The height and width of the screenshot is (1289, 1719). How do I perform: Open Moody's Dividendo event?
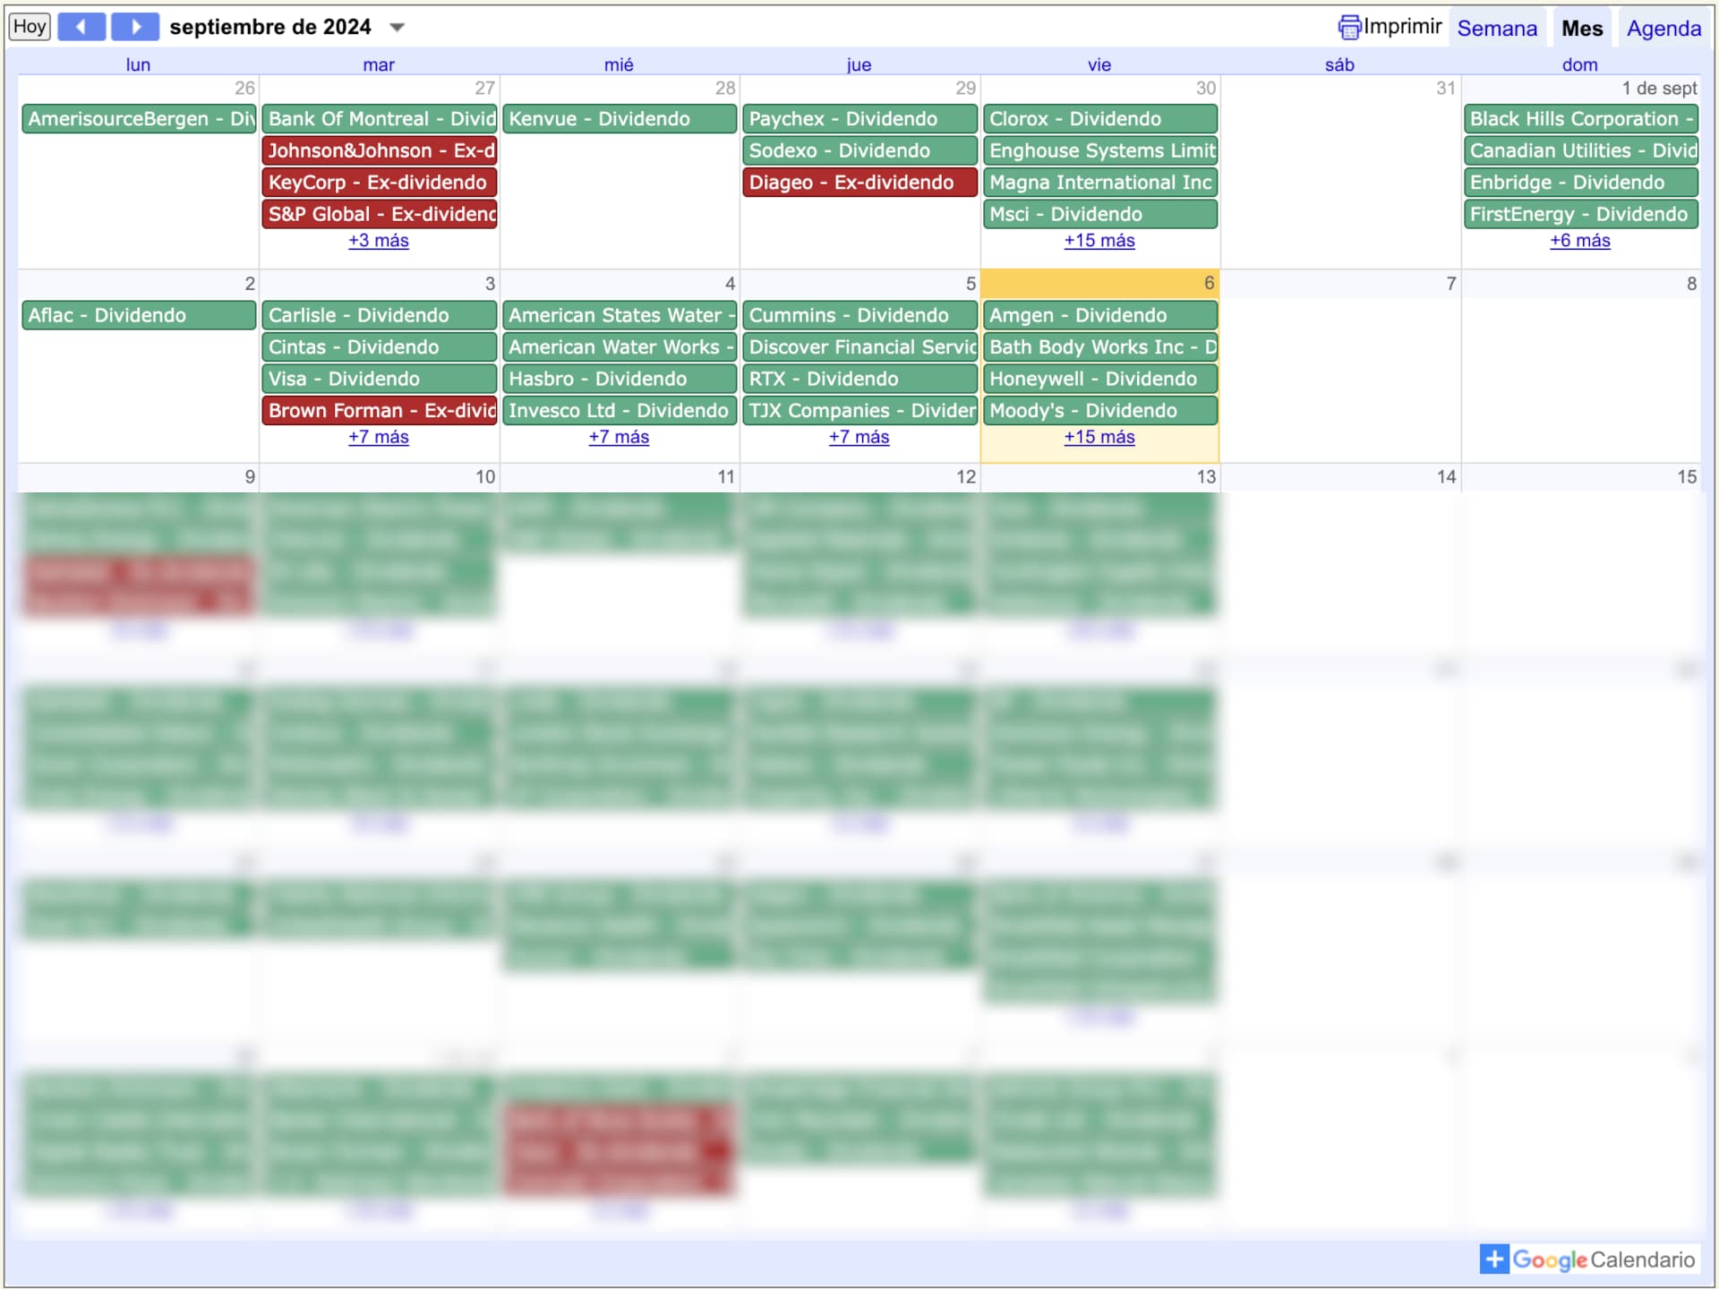(1100, 411)
